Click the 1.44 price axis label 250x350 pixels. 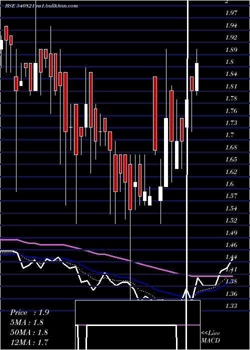tap(231, 257)
